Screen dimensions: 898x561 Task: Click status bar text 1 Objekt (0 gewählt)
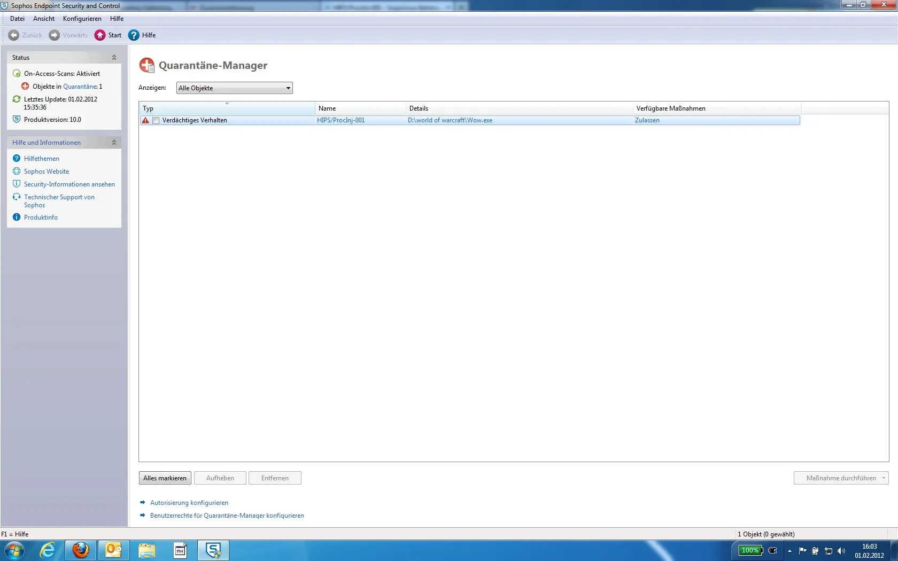coord(766,534)
